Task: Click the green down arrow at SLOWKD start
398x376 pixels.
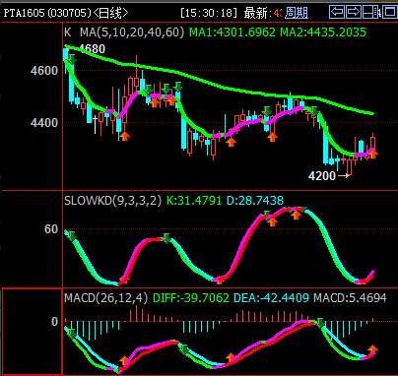Action: click(72, 236)
